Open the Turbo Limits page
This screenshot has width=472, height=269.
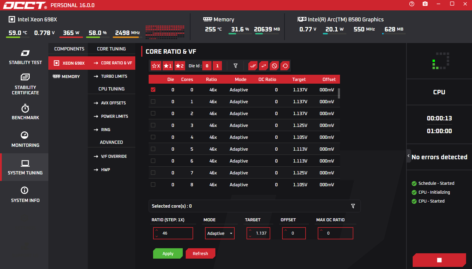[114, 76]
